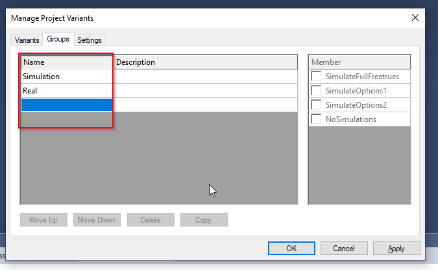Click the Apply button
Screen dimensions: 438x270
[x=396, y=248]
